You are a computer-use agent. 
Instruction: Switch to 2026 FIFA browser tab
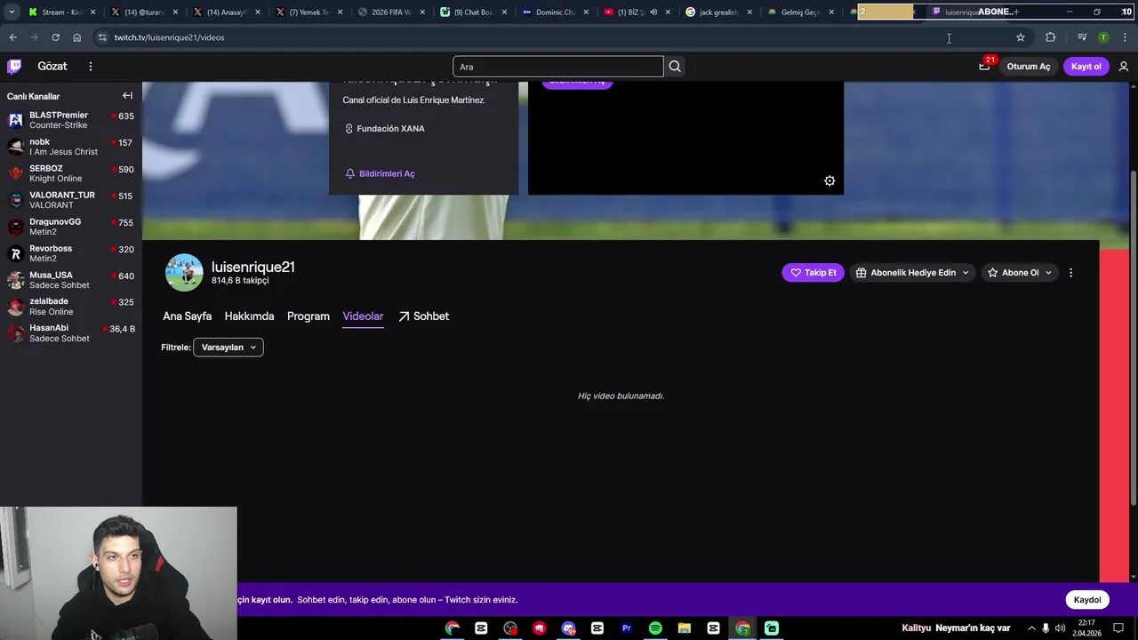(391, 12)
